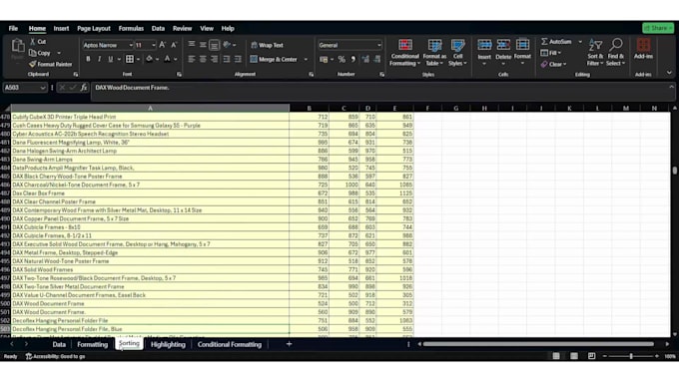Select Bottom Align icon
The image size is (679, 382).
[214, 45]
